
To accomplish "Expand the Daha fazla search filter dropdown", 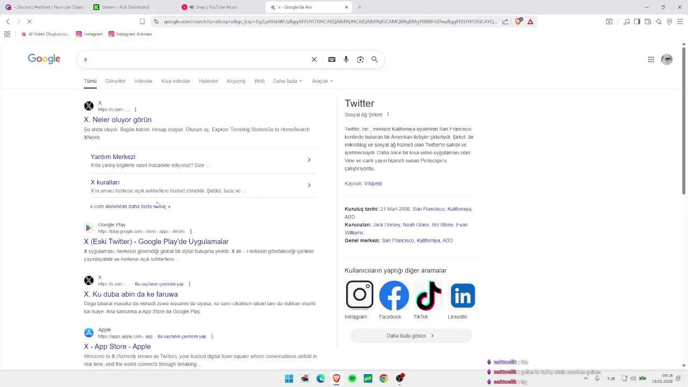I will tap(288, 81).
